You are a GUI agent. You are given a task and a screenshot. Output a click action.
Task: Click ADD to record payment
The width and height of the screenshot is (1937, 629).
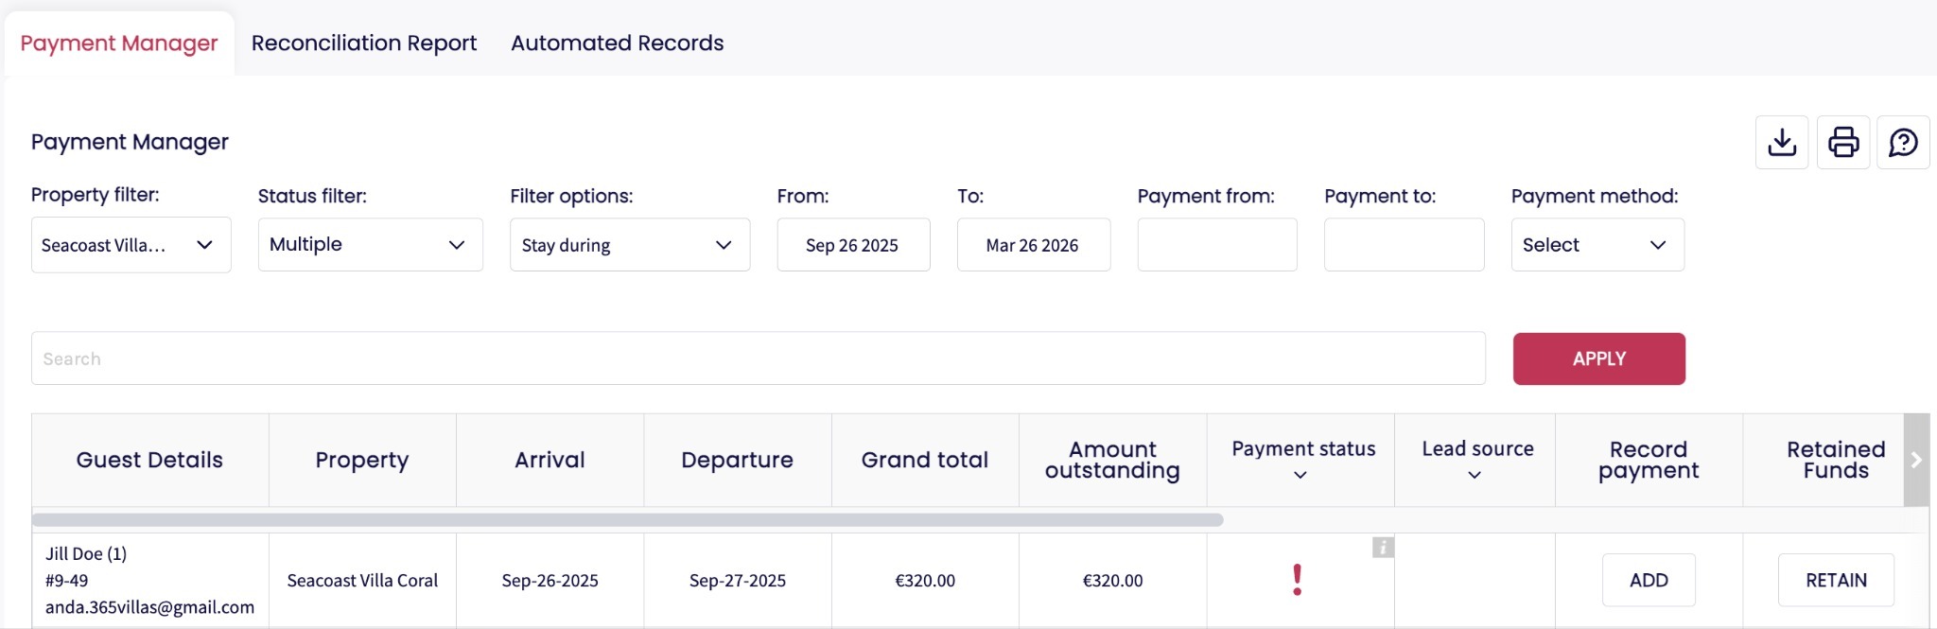coord(1649,580)
